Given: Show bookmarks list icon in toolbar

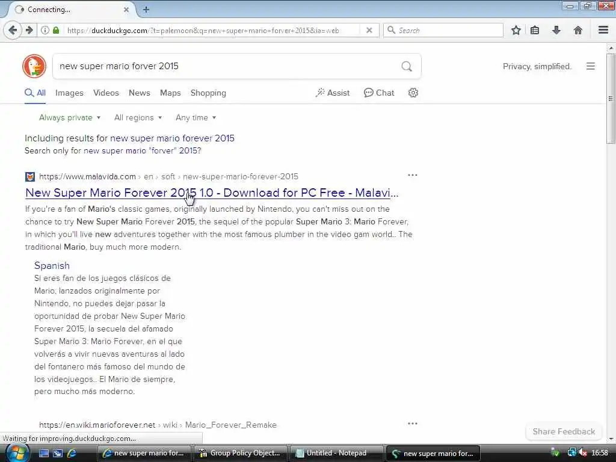Looking at the screenshot, I should pyautogui.click(x=535, y=30).
